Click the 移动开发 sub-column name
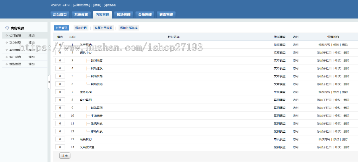 (97, 132)
